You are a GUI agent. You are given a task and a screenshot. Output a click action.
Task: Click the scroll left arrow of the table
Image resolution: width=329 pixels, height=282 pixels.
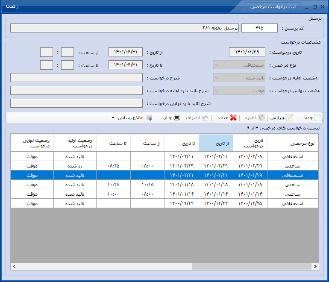click(14, 266)
